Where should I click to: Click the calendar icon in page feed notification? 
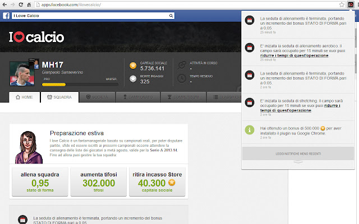pos(22,220)
